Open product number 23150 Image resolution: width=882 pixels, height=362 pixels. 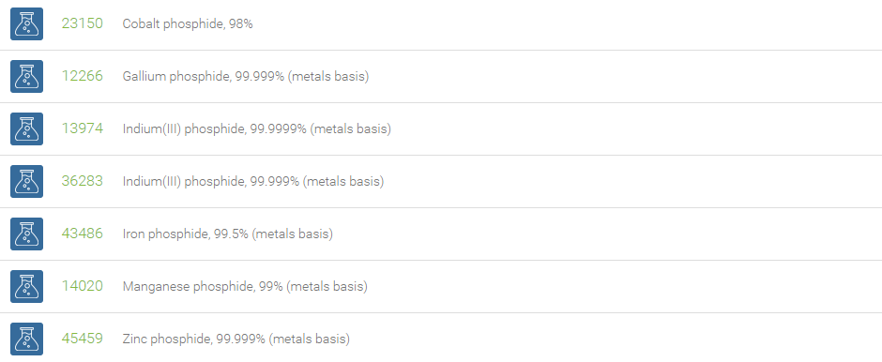pyautogui.click(x=83, y=23)
